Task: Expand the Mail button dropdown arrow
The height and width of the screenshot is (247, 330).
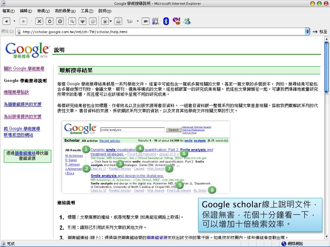Action: click(x=111, y=21)
